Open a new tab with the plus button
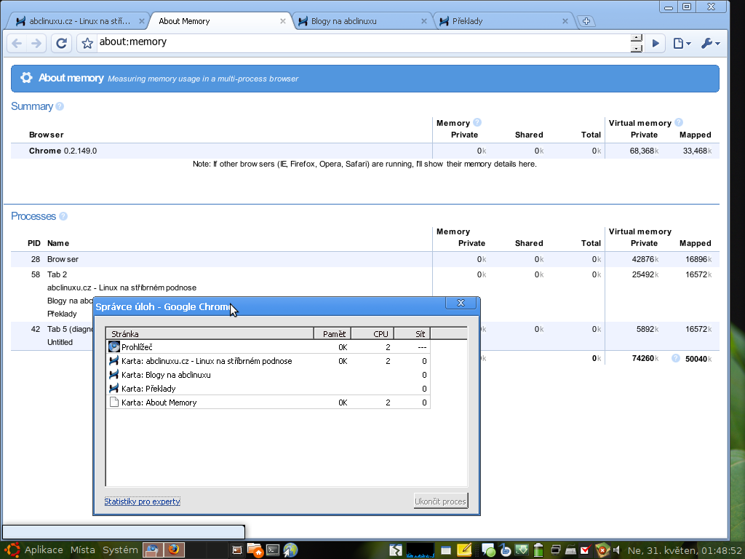This screenshot has height=559, width=745. 586,21
